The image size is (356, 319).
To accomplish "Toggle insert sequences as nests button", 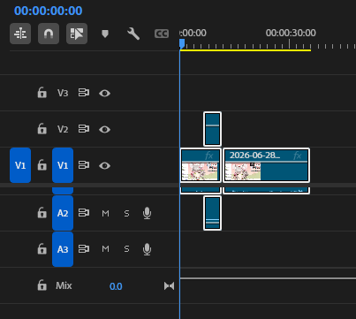I will click(x=20, y=34).
